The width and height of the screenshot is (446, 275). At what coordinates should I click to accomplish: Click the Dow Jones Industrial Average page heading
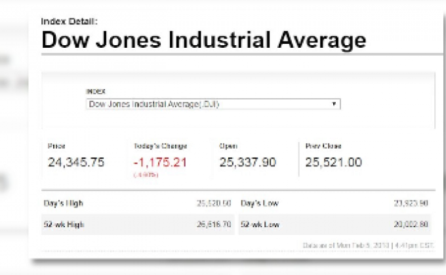click(x=203, y=40)
